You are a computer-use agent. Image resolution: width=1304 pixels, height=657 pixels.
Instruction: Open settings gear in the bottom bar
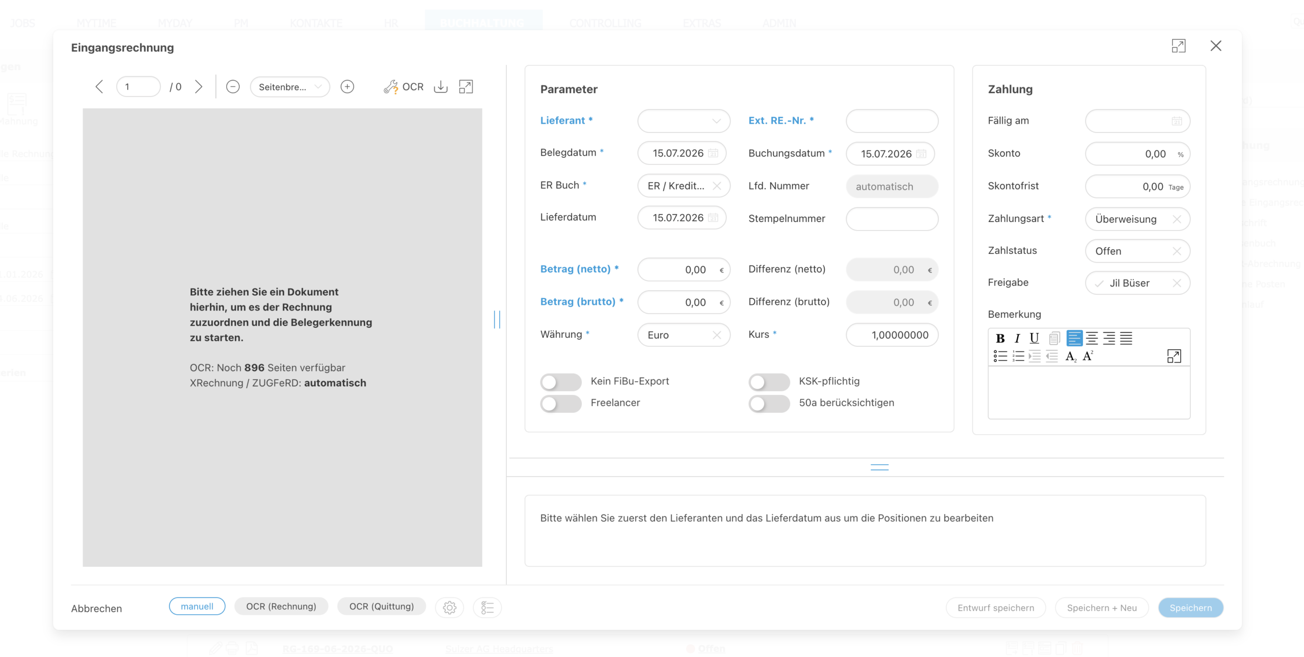point(449,607)
